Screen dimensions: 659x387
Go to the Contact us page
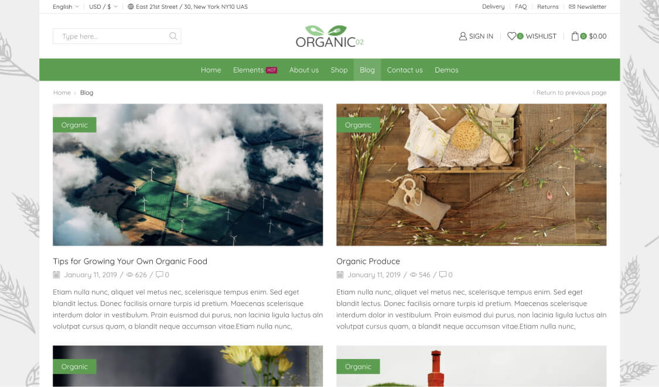click(x=405, y=70)
